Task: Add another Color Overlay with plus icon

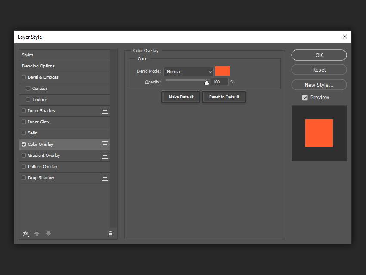Action: coord(105,144)
